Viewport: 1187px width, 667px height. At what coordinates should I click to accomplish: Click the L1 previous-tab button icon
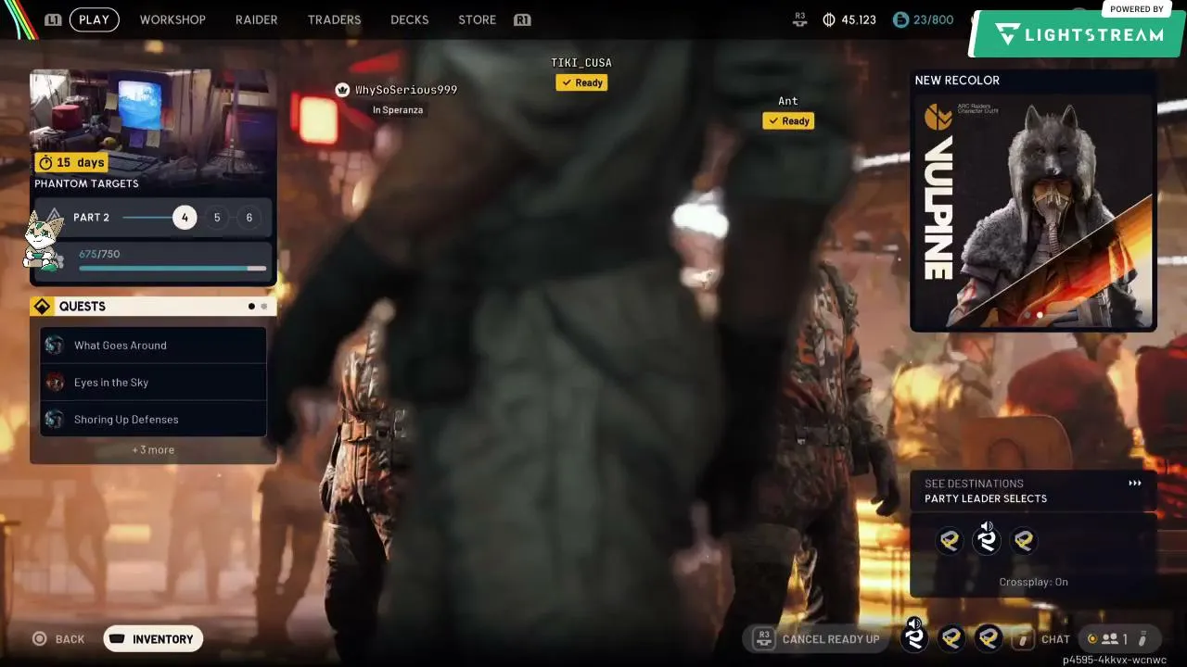point(54,19)
